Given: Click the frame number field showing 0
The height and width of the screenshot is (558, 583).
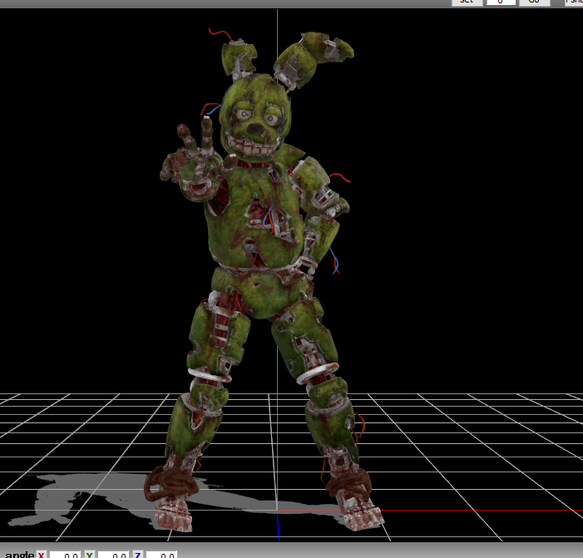Looking at the screenshot, I should click(x=501, y=2).
